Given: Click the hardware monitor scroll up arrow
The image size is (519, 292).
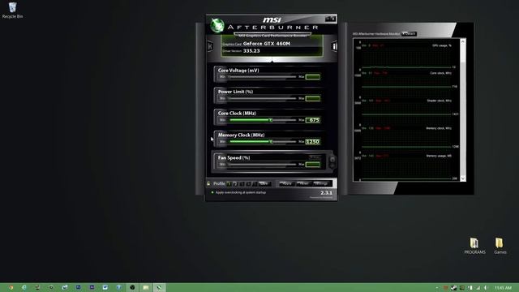Looking at the screenshot, I should [x=463, y=41].
